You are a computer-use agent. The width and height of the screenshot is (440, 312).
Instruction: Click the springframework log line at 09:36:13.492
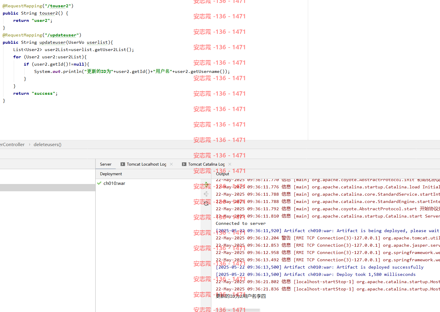pos(328,260)
